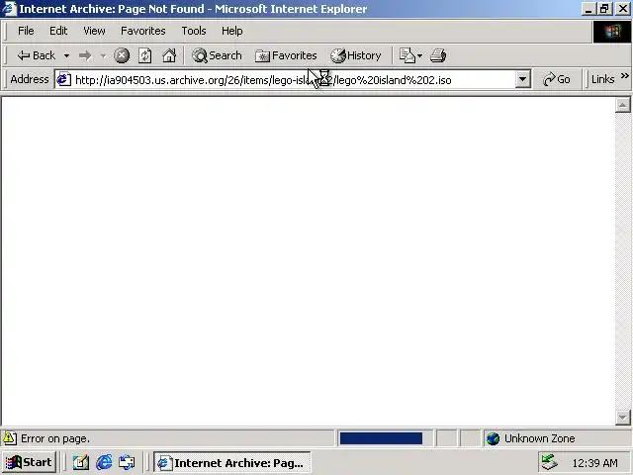Click the Internet Explorer title bar icon

click(x=9, y=9)
